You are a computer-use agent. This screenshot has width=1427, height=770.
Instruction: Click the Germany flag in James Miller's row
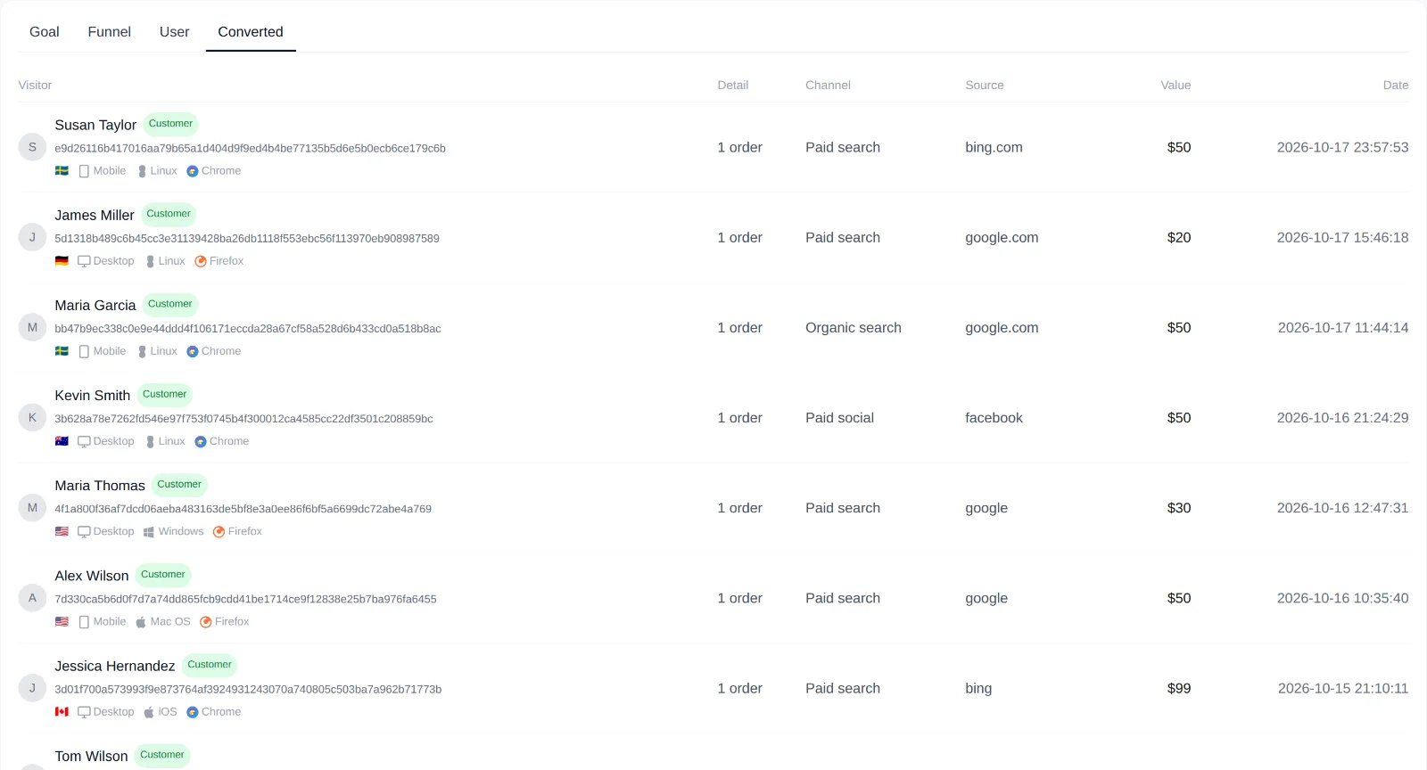tap(62, 261)
